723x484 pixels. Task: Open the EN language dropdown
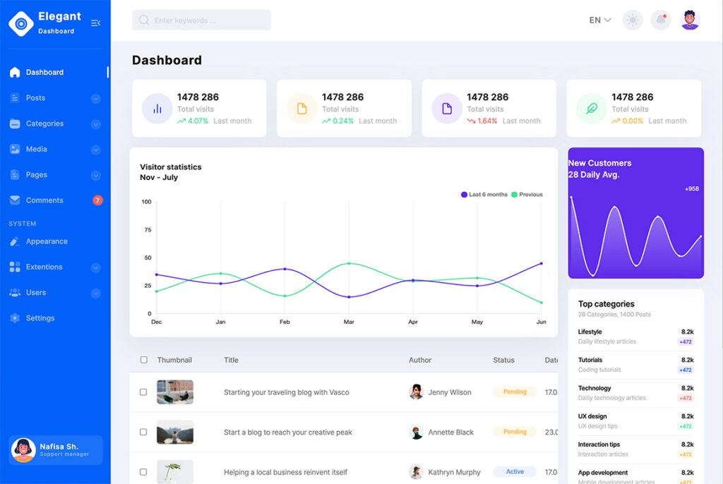[x=600, y=20]
